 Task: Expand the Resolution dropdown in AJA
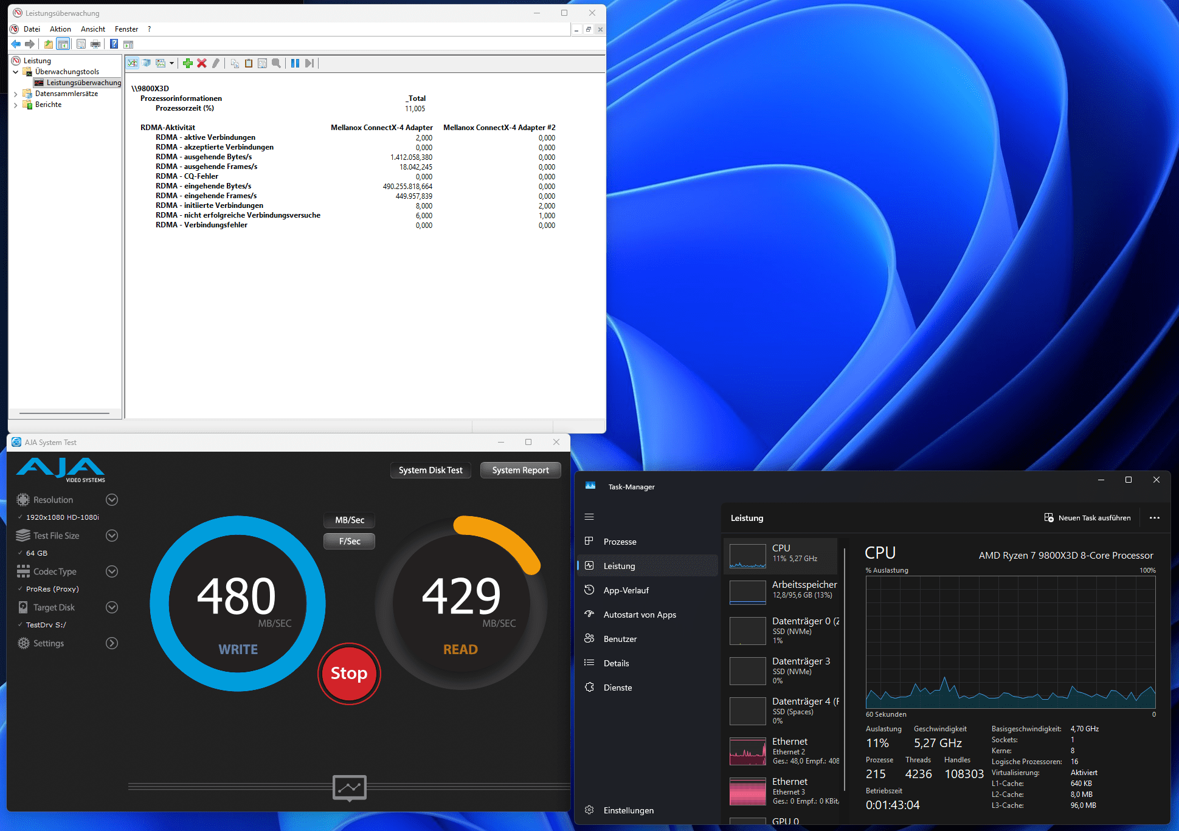112,500
